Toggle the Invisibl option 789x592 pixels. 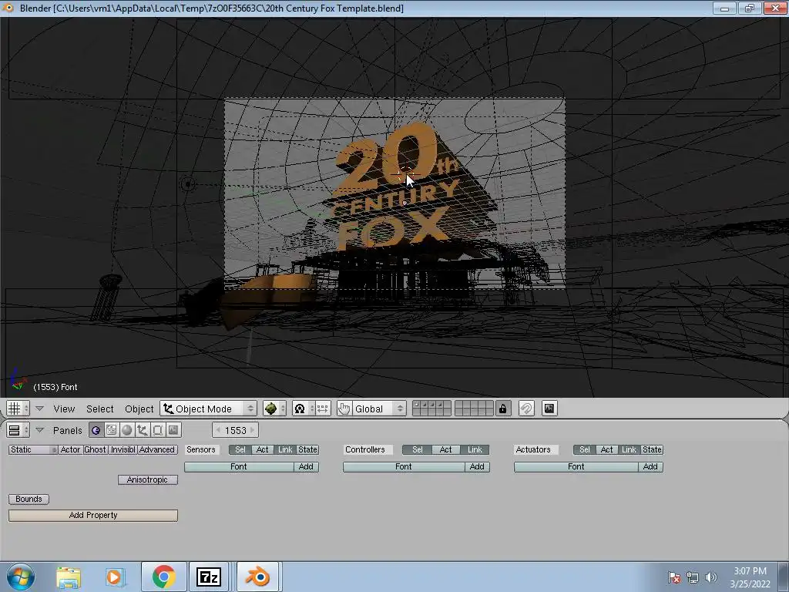tap(123, 449)
